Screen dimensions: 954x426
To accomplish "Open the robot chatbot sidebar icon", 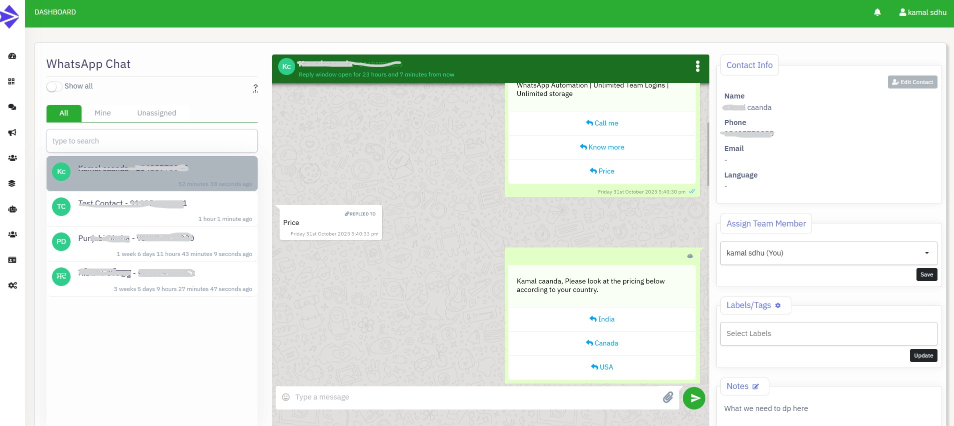I will click(x=13, y=209).
